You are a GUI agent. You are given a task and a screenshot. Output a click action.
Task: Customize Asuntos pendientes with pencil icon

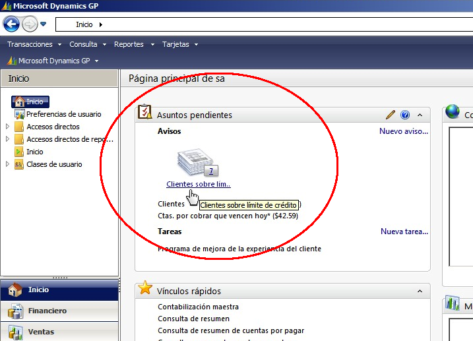pos(391,115)
